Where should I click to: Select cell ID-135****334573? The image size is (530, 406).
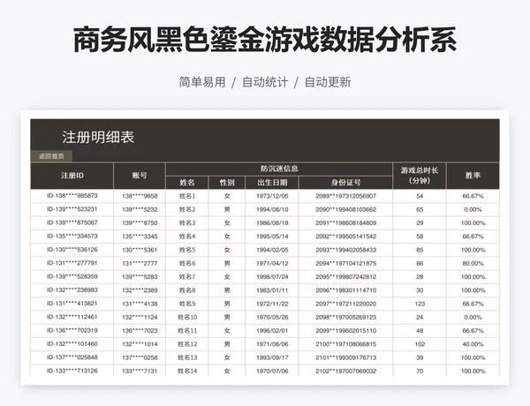click(x=72, y=237)
